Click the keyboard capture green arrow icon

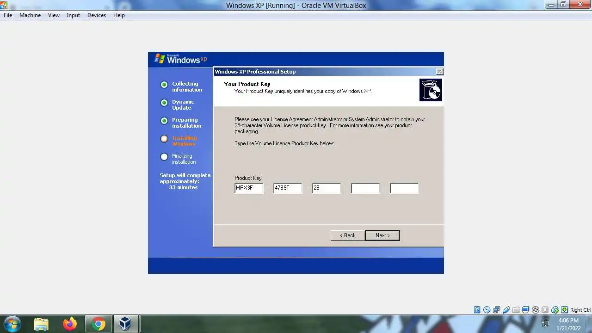(x=564, y=310)
